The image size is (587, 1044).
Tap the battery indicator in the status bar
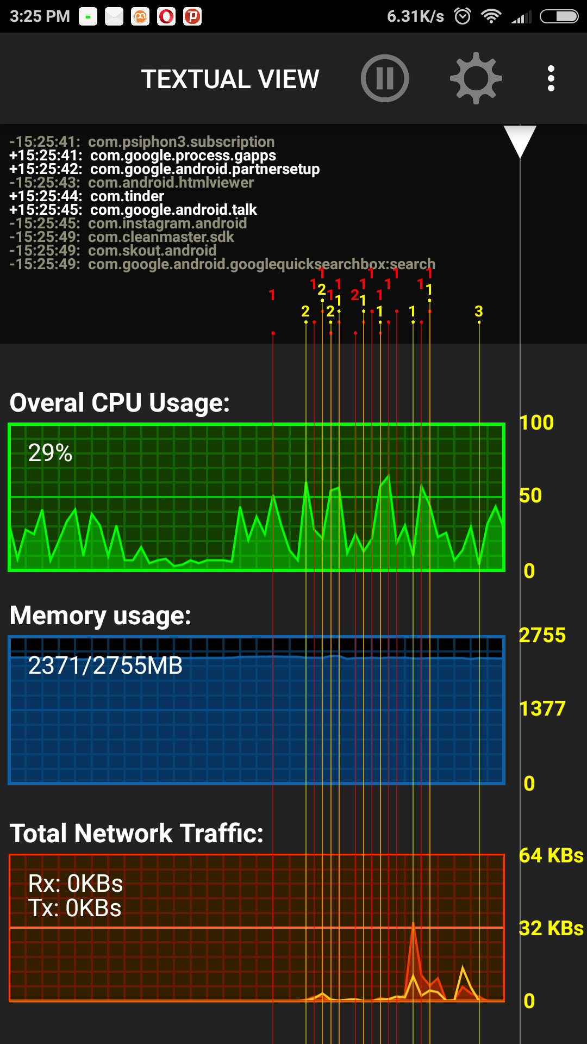(x=558, y=16)
